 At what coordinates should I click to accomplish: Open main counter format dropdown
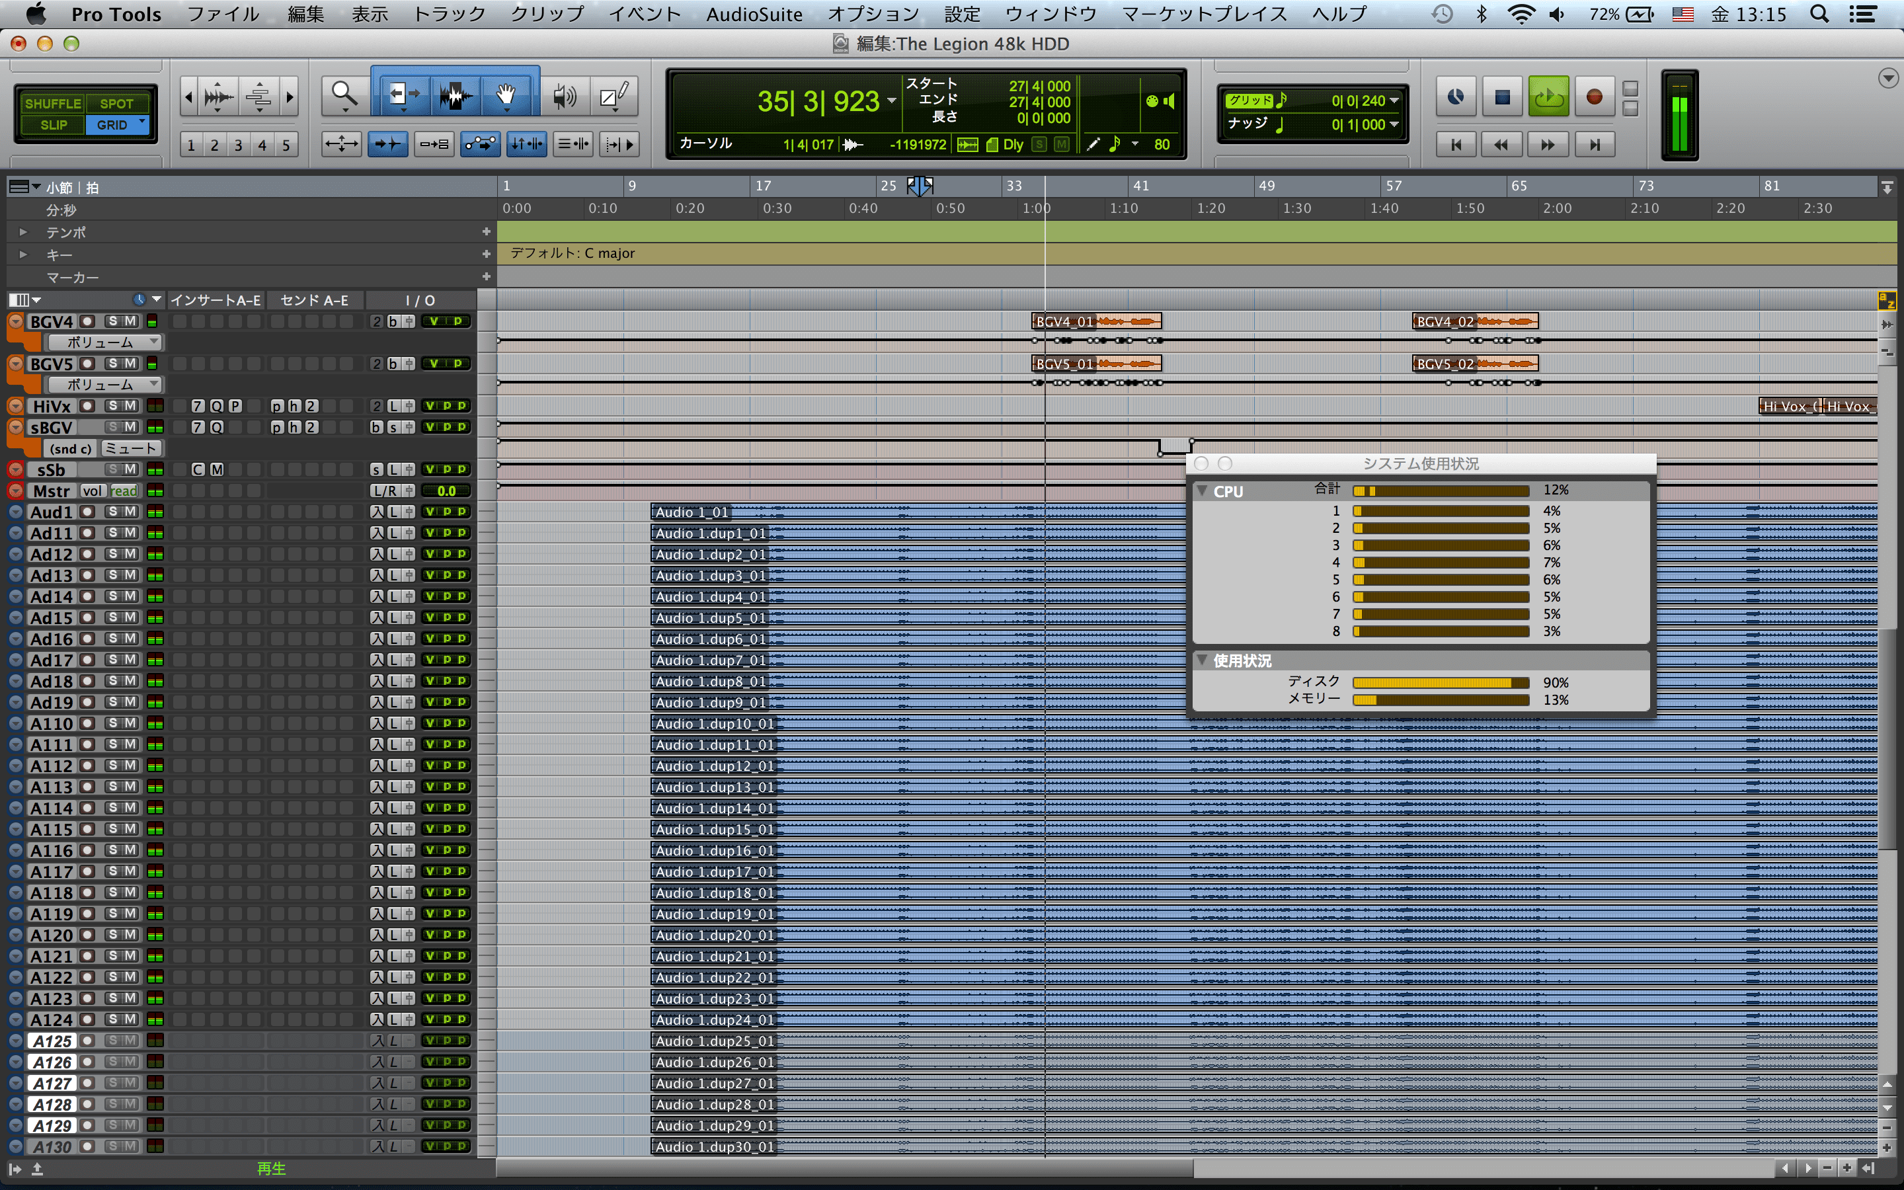click(891, 100)
